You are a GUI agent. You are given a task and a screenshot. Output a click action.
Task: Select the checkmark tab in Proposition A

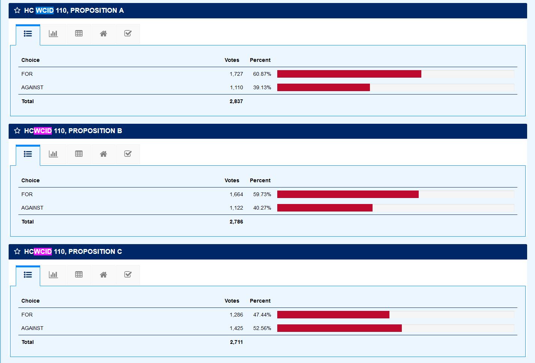(128, 34)
